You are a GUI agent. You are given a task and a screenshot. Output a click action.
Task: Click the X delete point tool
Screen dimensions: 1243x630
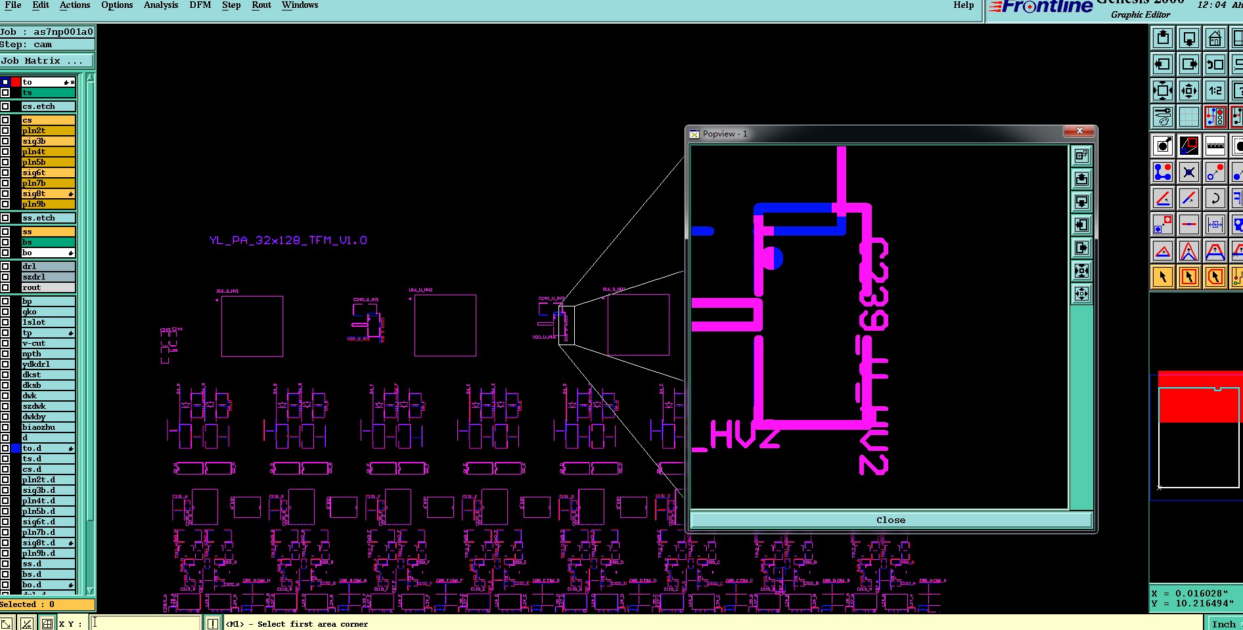1189,172
